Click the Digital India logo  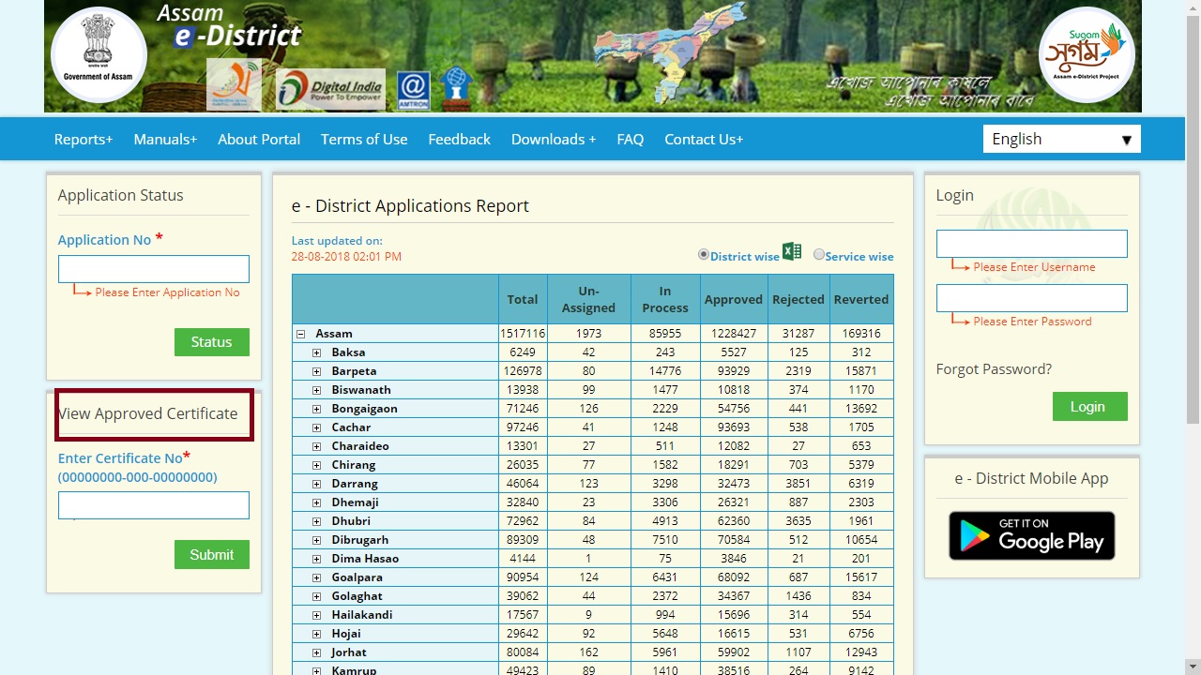pyautogui.click(x=330, y=89)
